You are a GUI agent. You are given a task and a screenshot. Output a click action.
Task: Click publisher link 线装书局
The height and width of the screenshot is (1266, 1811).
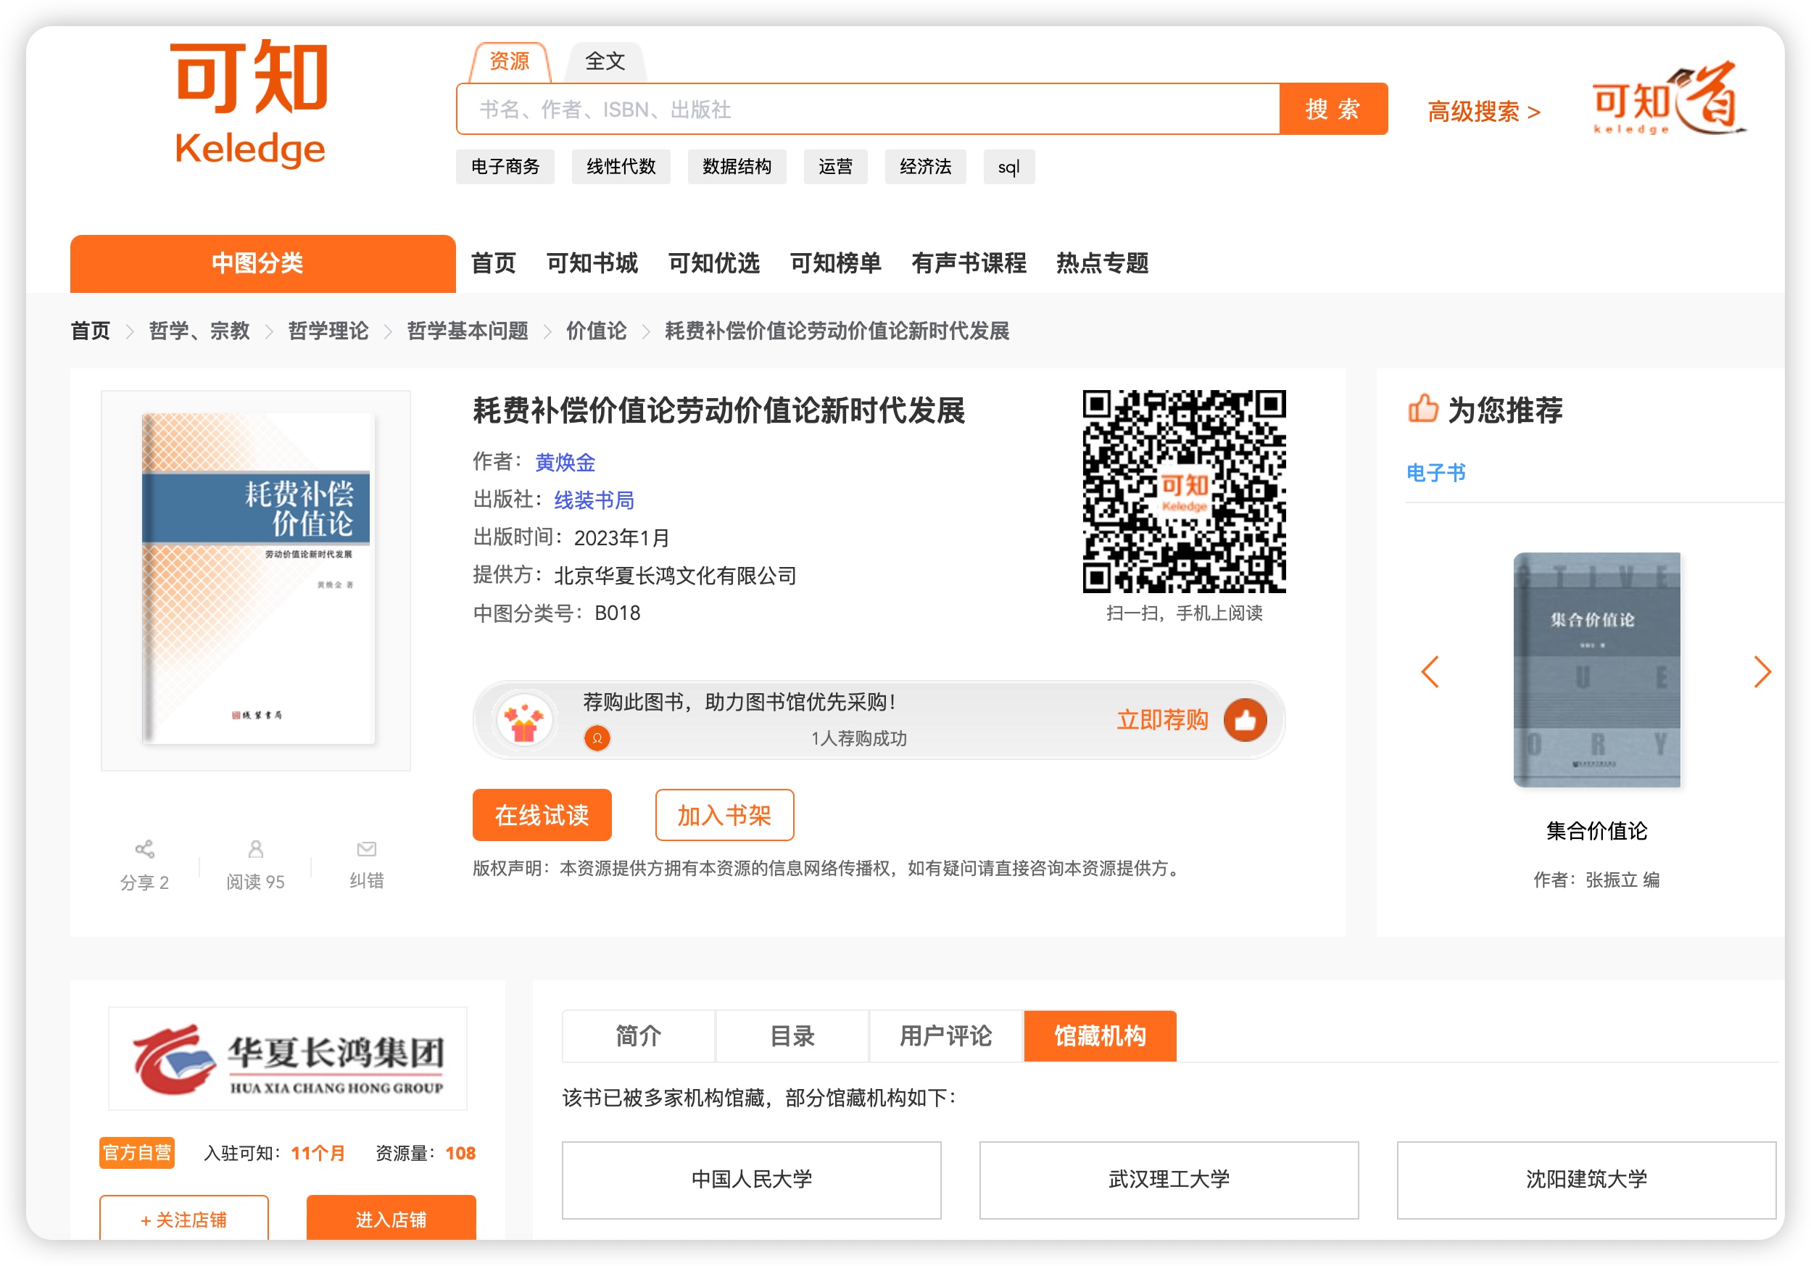click(594, 500)
